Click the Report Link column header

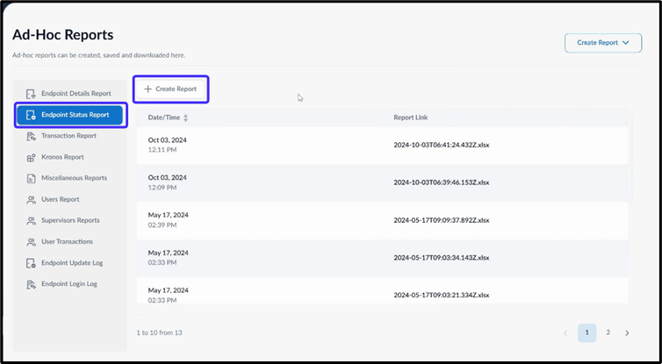coord(410,118)
